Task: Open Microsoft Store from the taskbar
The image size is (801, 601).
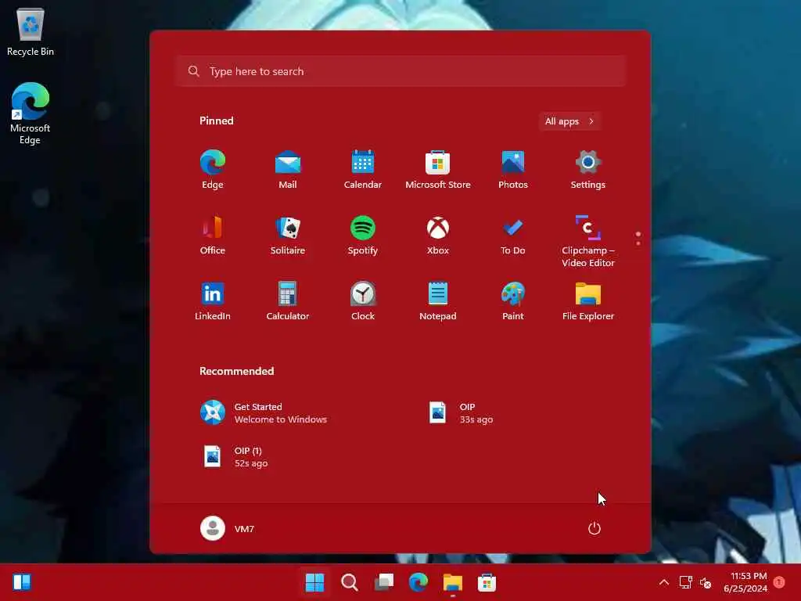Action: click(487, 582)
